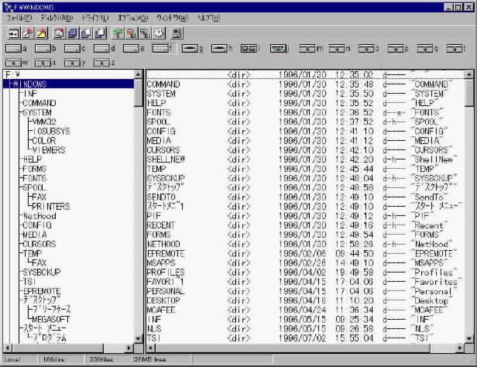Select drive m in drive bar

pyautogui.click(x=309, y=48)
